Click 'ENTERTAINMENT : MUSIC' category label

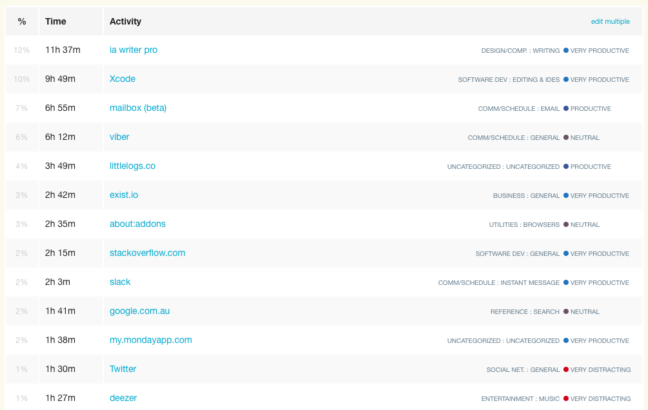point(520,399)
